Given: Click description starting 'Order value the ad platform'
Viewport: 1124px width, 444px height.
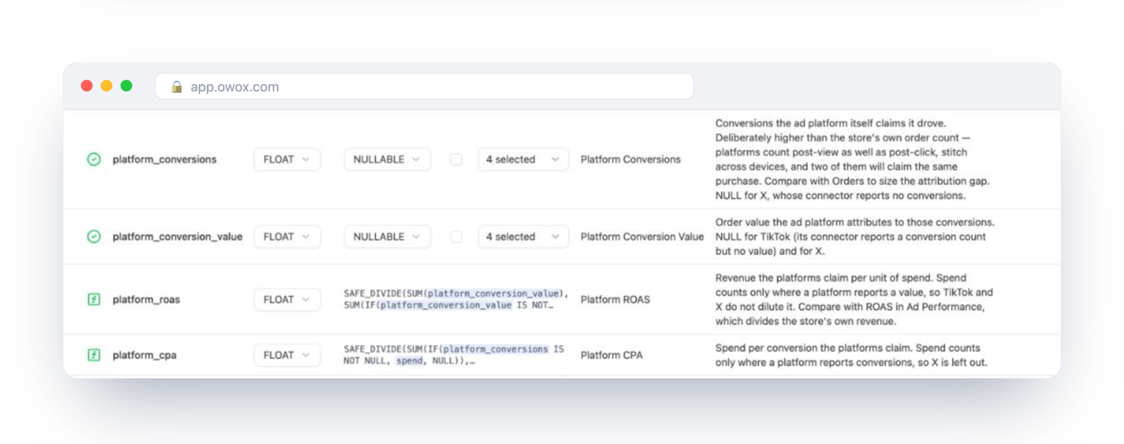Looking at the screenshot, I should coord(855,237).
